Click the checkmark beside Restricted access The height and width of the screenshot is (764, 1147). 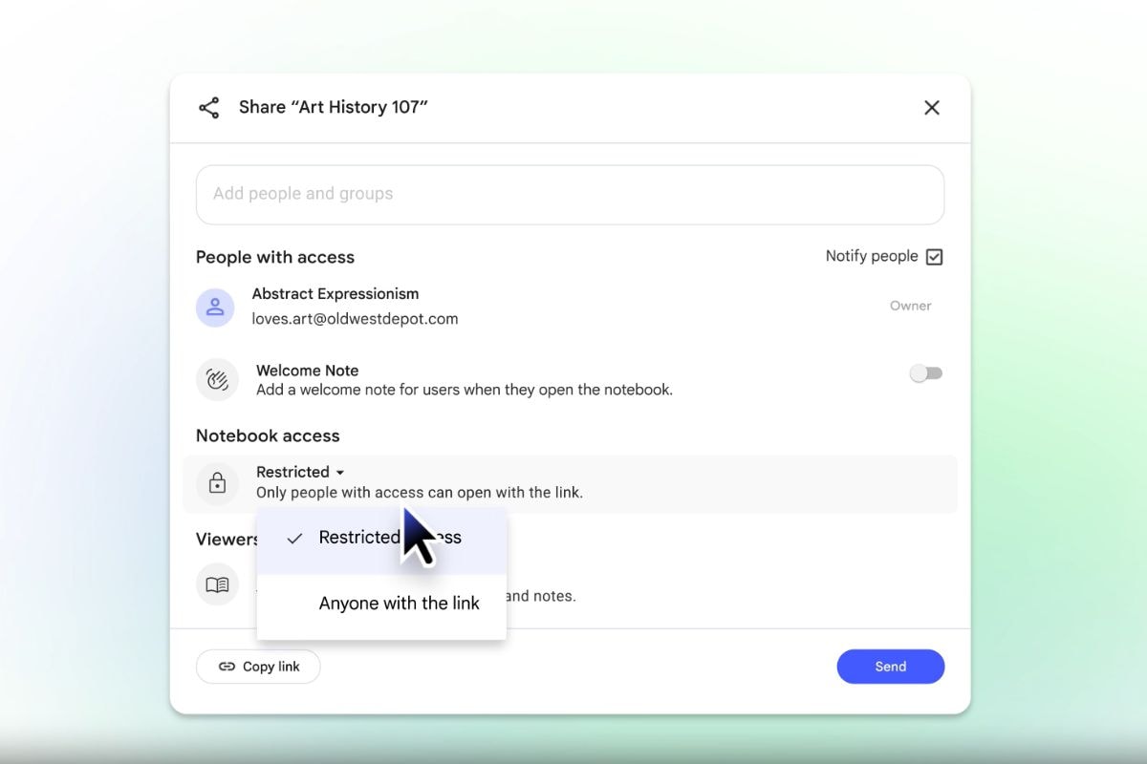tap(295, 539)
